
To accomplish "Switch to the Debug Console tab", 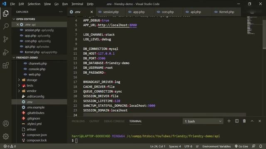I will pyautogui.click(x=114, y=121).
